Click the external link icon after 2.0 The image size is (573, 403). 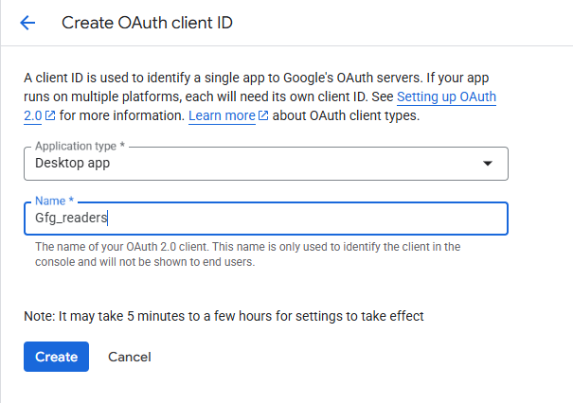pyautogui.click(x=50, y=115)
